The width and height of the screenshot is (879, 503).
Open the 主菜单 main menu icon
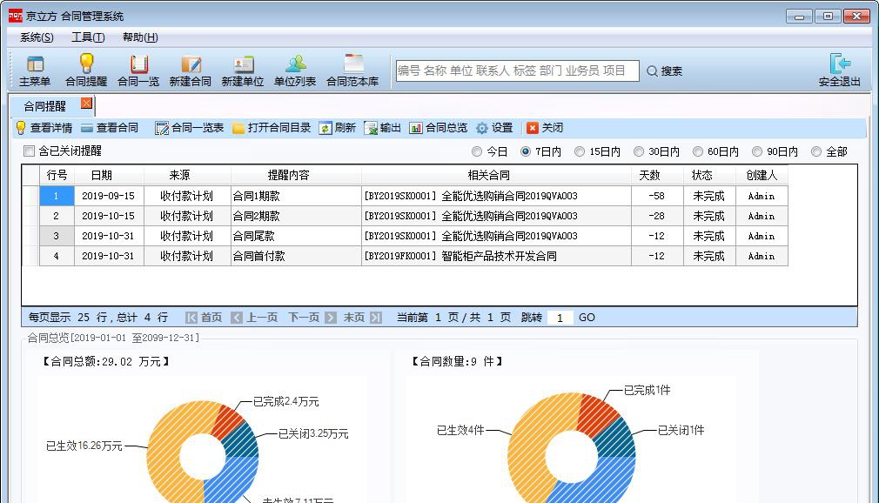[x=33, y=66]
